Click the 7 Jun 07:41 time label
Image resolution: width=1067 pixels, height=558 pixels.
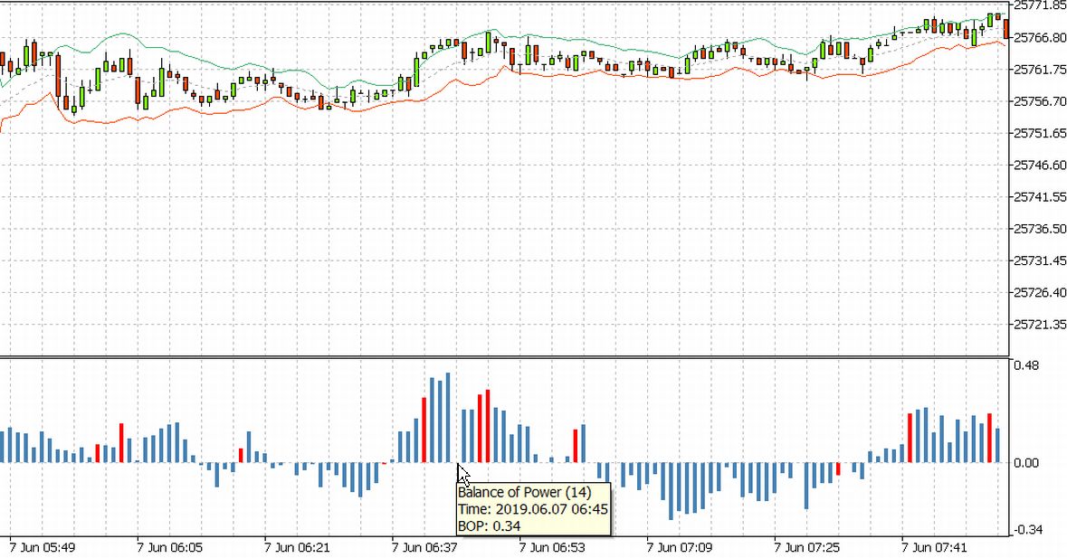[934, 547]
